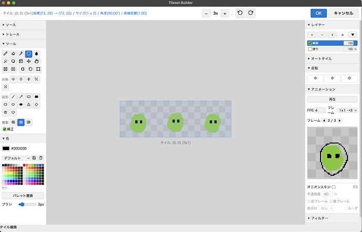
Task: Expand the オートタイル panel
Action: click(333, 59)
